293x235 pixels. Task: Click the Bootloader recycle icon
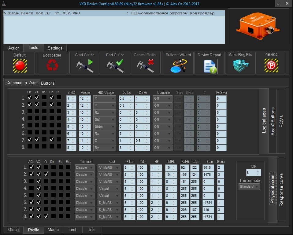[x=52, y=65]
